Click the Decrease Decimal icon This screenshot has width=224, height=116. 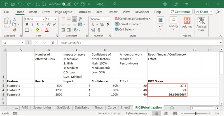[x=99, y=30]
